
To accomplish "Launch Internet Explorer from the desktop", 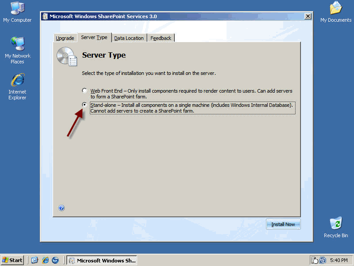I will 17,86.
